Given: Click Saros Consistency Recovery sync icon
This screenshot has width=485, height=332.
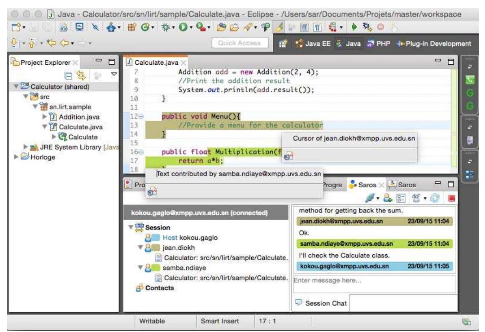Looking at the screenshot, I should 435,198.
